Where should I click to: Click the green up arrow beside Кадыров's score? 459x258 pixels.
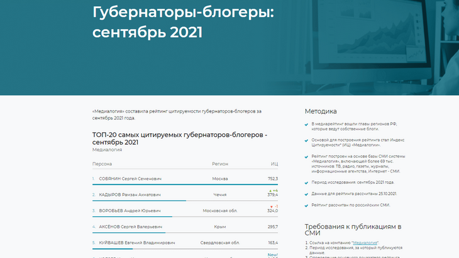coord(270,190)
